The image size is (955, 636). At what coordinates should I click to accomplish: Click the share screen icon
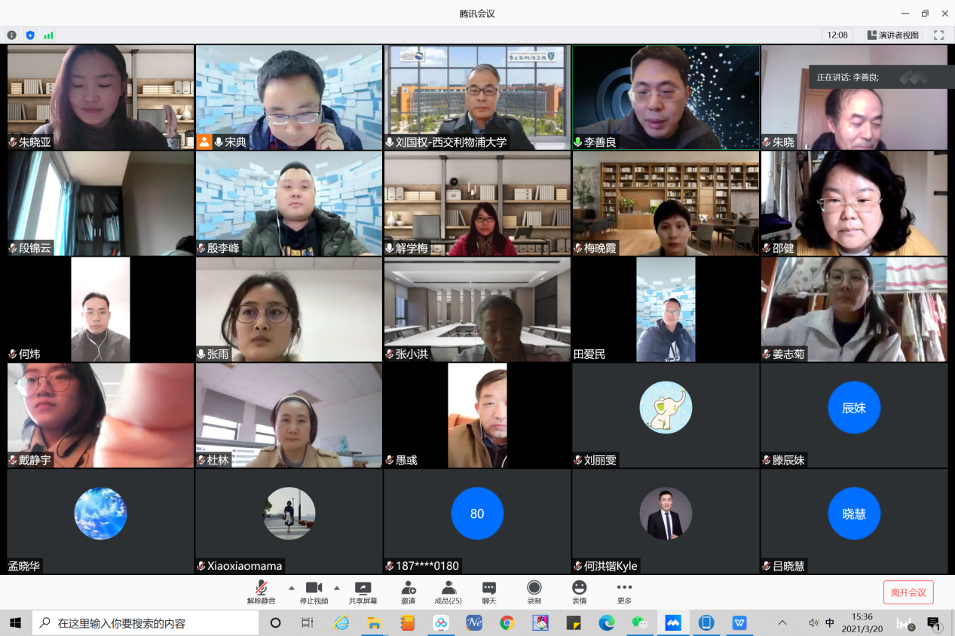point(363,592)
